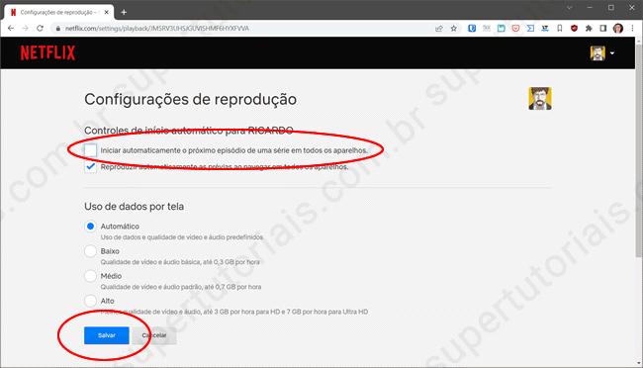643x368 pixels.
Task: Click the padlock site info icon
Action: coord(57,29)
